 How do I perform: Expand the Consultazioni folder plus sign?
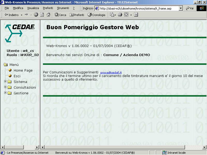pos(5,87)
